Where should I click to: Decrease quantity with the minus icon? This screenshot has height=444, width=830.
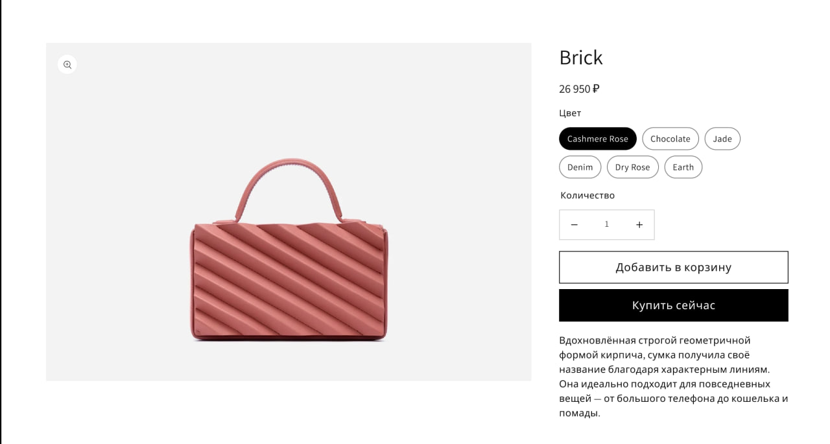tap(574, 225)
